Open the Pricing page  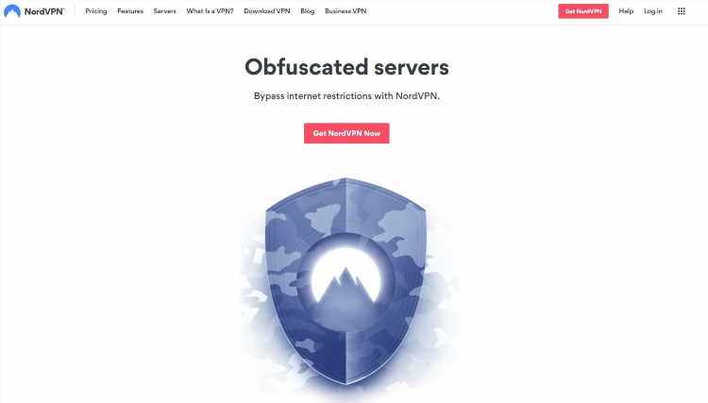coord(96,11)
